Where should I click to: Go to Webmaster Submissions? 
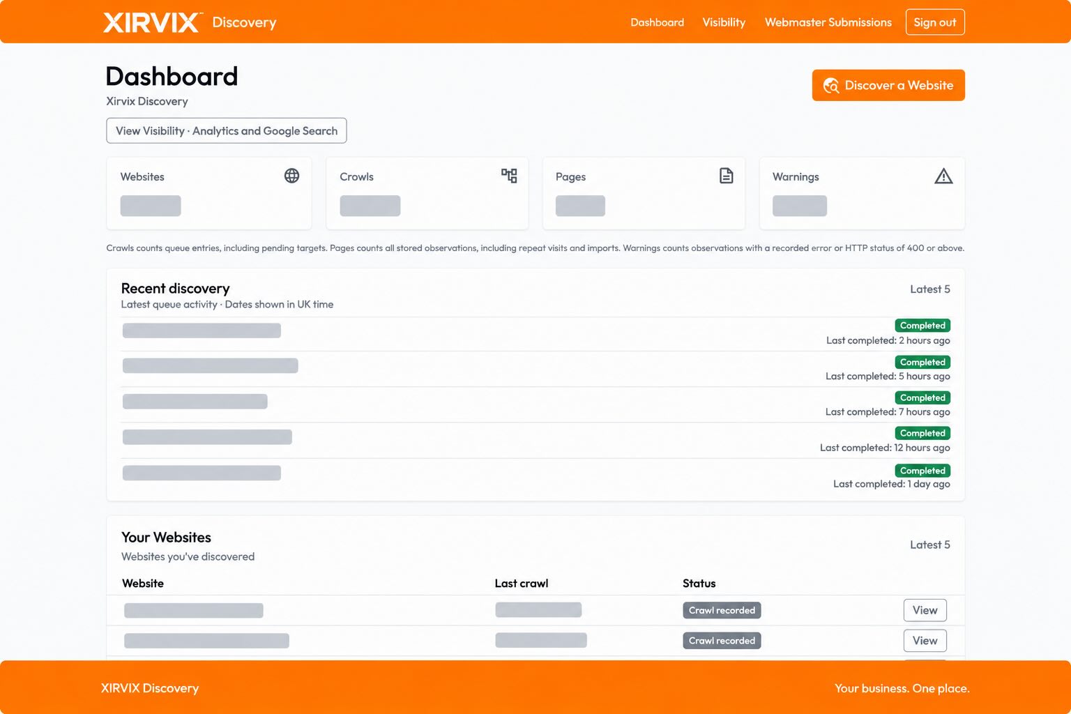click(x=828, y=22)
